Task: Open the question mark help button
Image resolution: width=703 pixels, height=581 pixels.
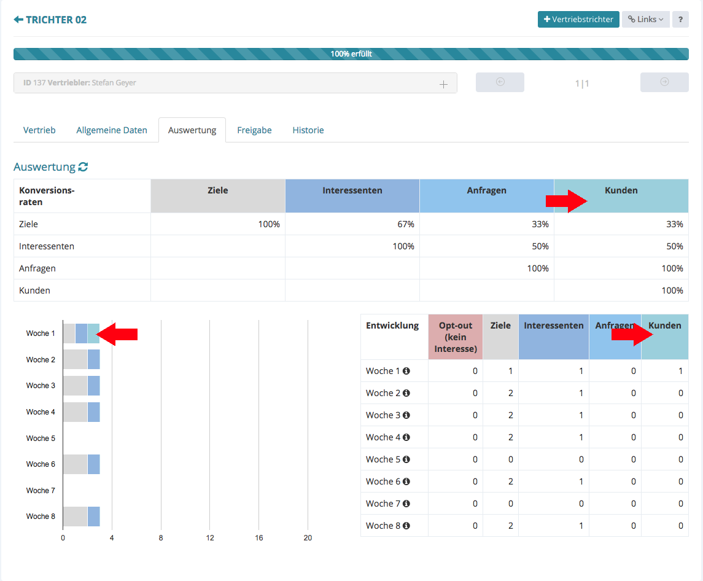Action: tap(680, 20)
